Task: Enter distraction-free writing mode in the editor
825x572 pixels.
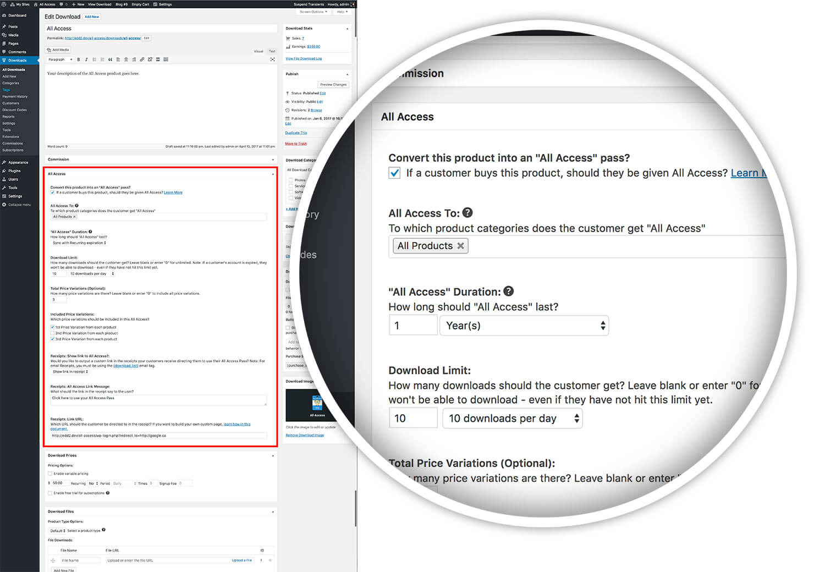Action: (272, 59)
